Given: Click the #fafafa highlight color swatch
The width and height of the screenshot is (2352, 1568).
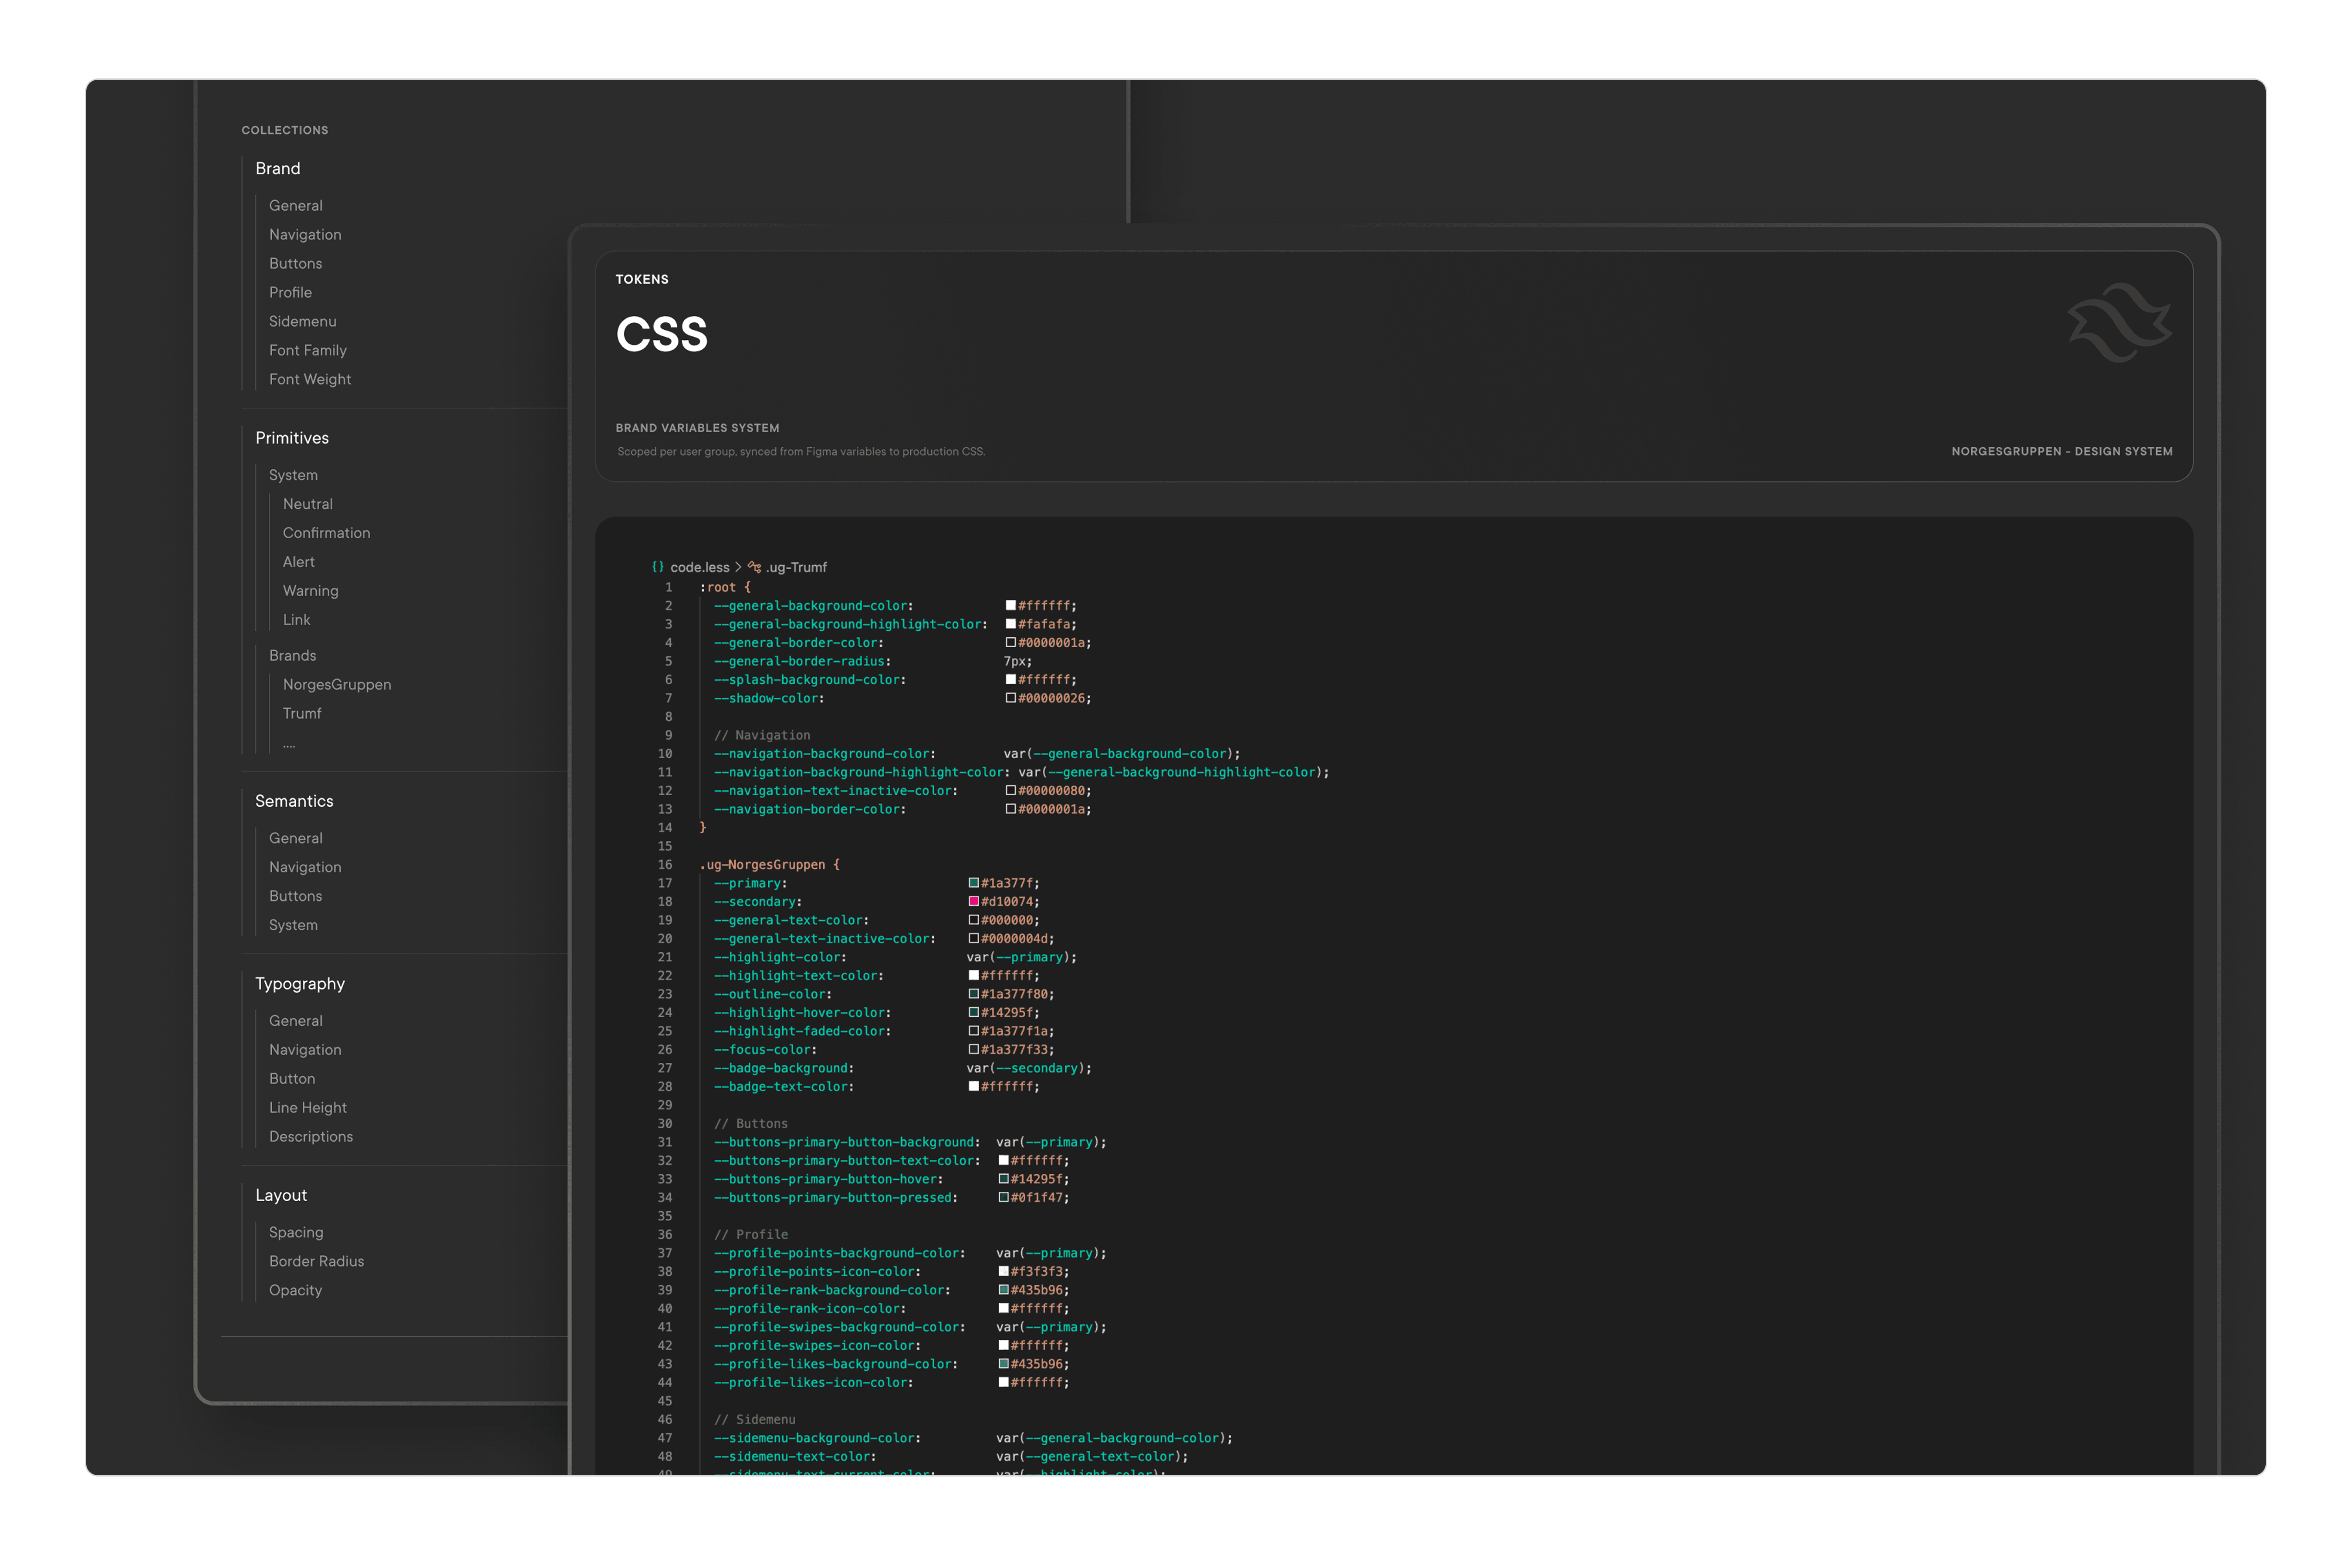Looking at the screenshot, I should (1010, 624).
